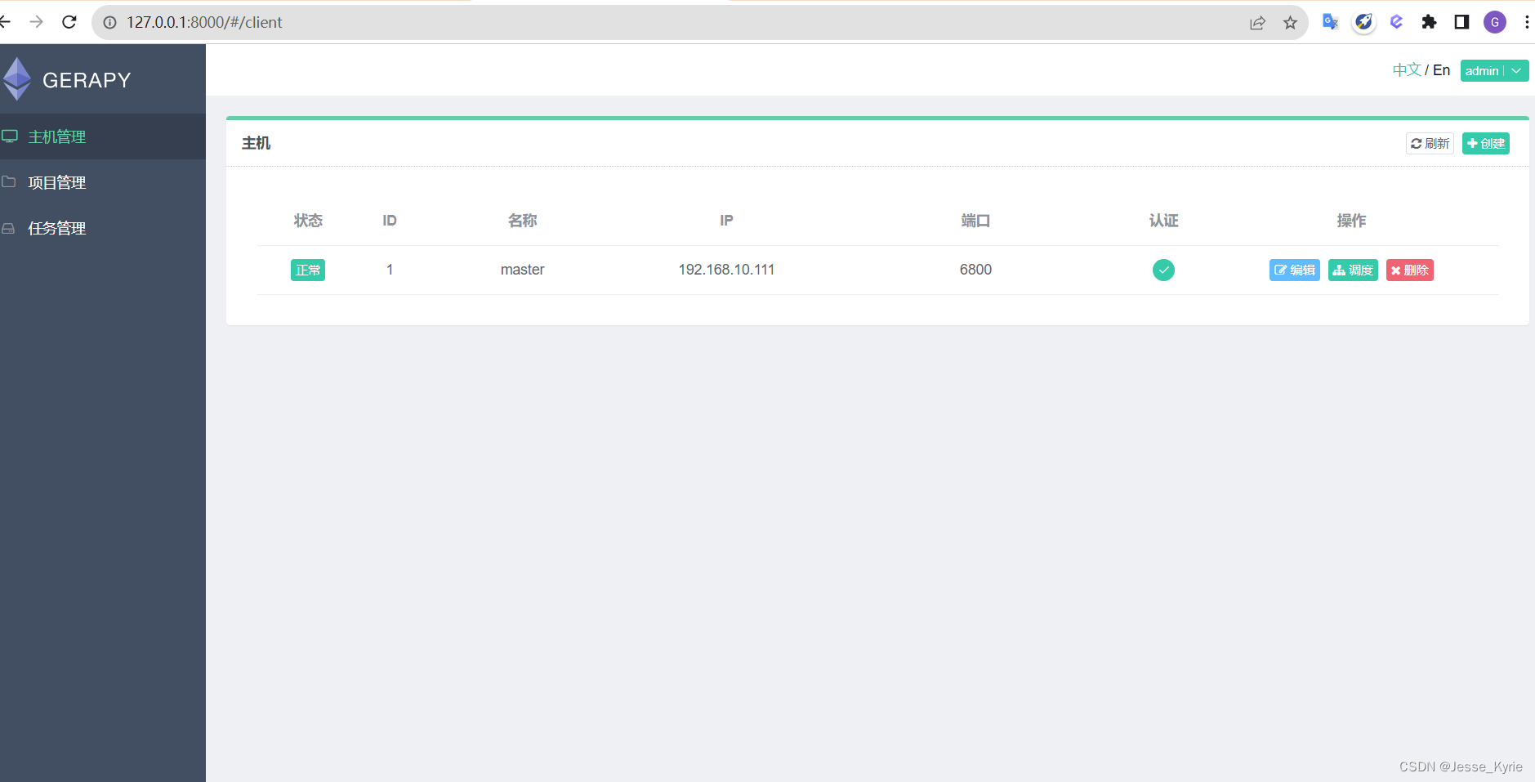This screenshot has height=782, width=1535.
Task: Open 项目管理 in the sidebar
Action: click(x=103, y=182)
